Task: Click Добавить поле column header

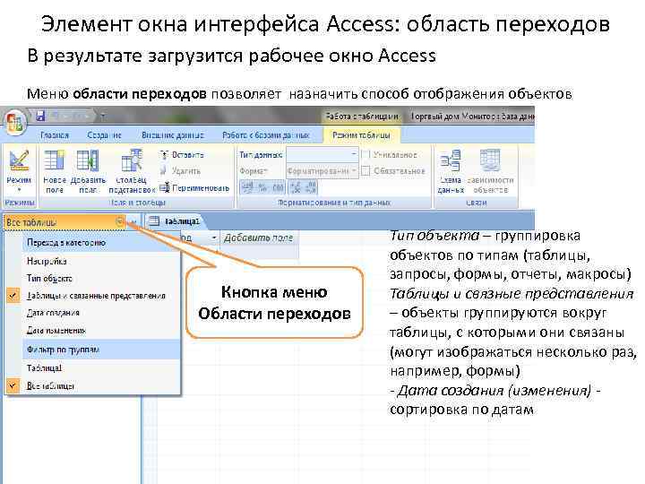Action: point(258,238)
